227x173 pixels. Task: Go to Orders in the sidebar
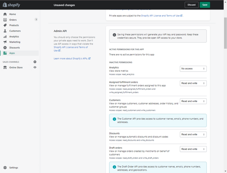(x=19, y=20)
